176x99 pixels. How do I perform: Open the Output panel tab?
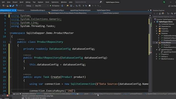tap(7, 98)
